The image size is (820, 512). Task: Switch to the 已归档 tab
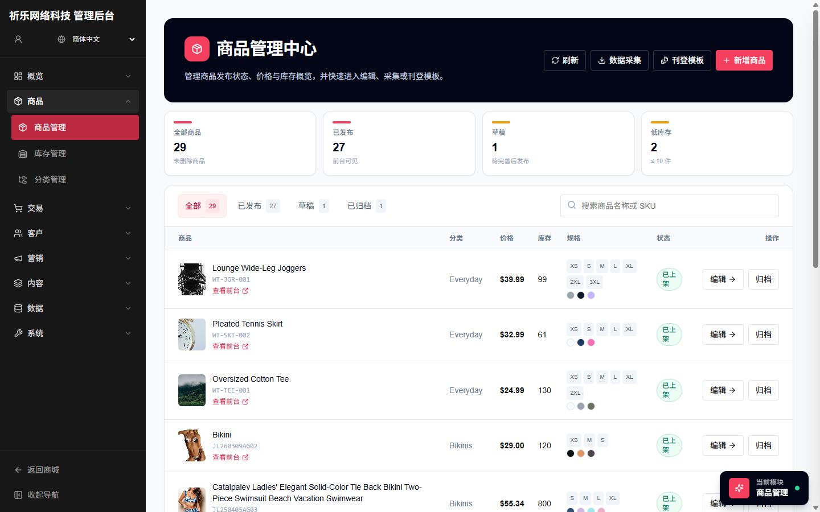click(367, 206)
